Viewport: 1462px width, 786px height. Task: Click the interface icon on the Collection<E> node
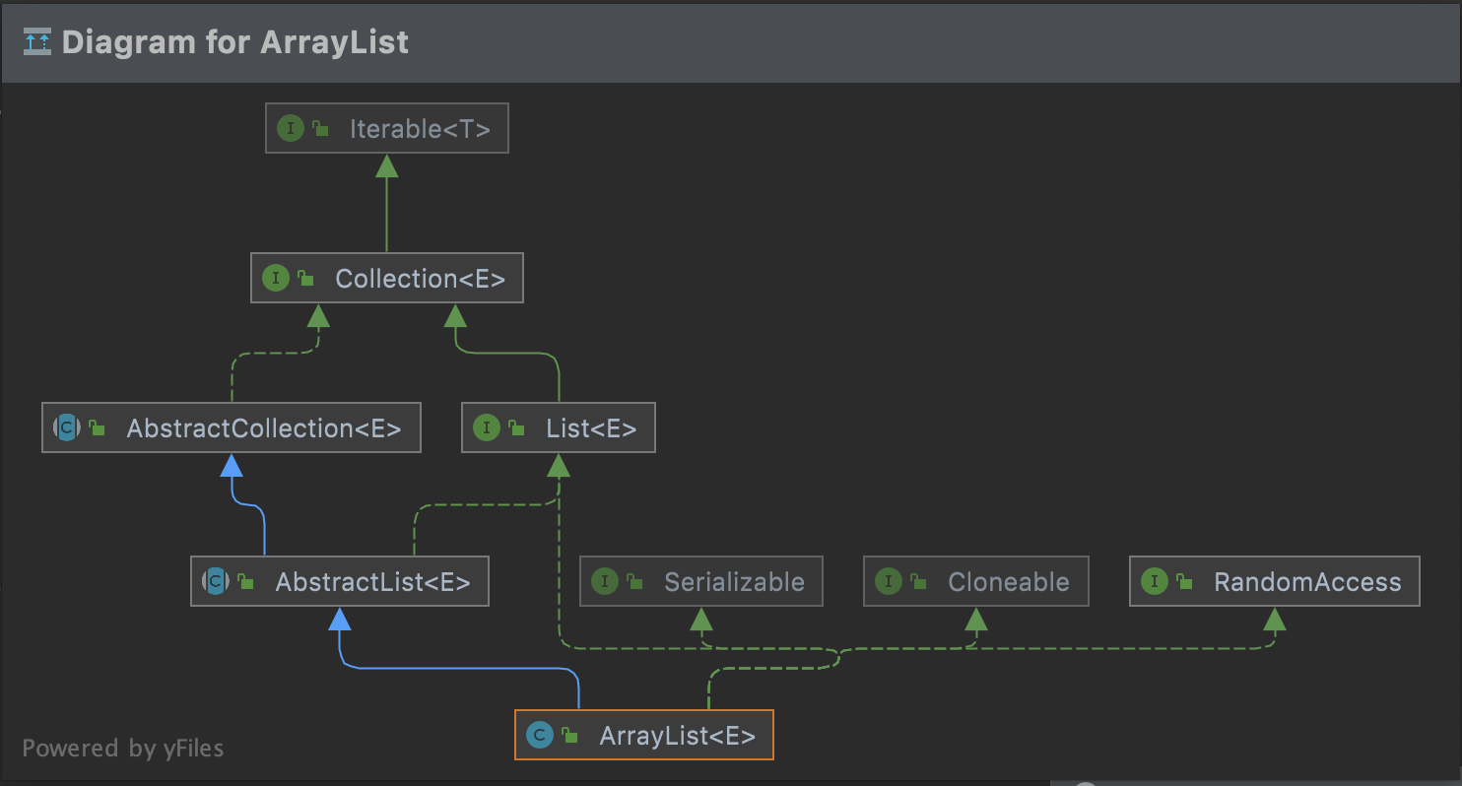(276, 279)
